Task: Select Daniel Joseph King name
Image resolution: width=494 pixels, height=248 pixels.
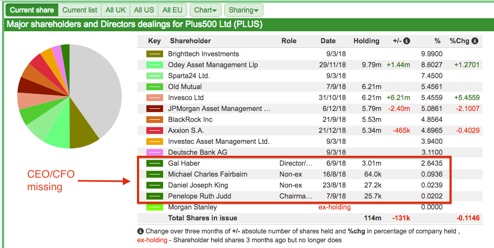Action: pos(198,185)
